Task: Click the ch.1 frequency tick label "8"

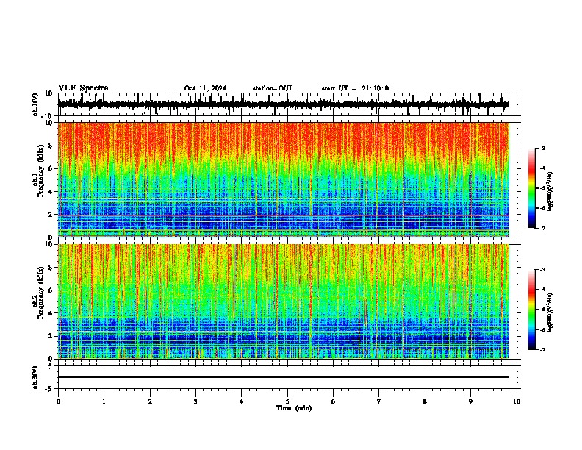Action: pos(51,146)
